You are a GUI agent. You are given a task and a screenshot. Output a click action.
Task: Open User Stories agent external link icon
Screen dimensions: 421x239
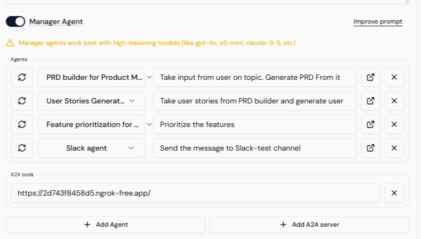[370, 101]
